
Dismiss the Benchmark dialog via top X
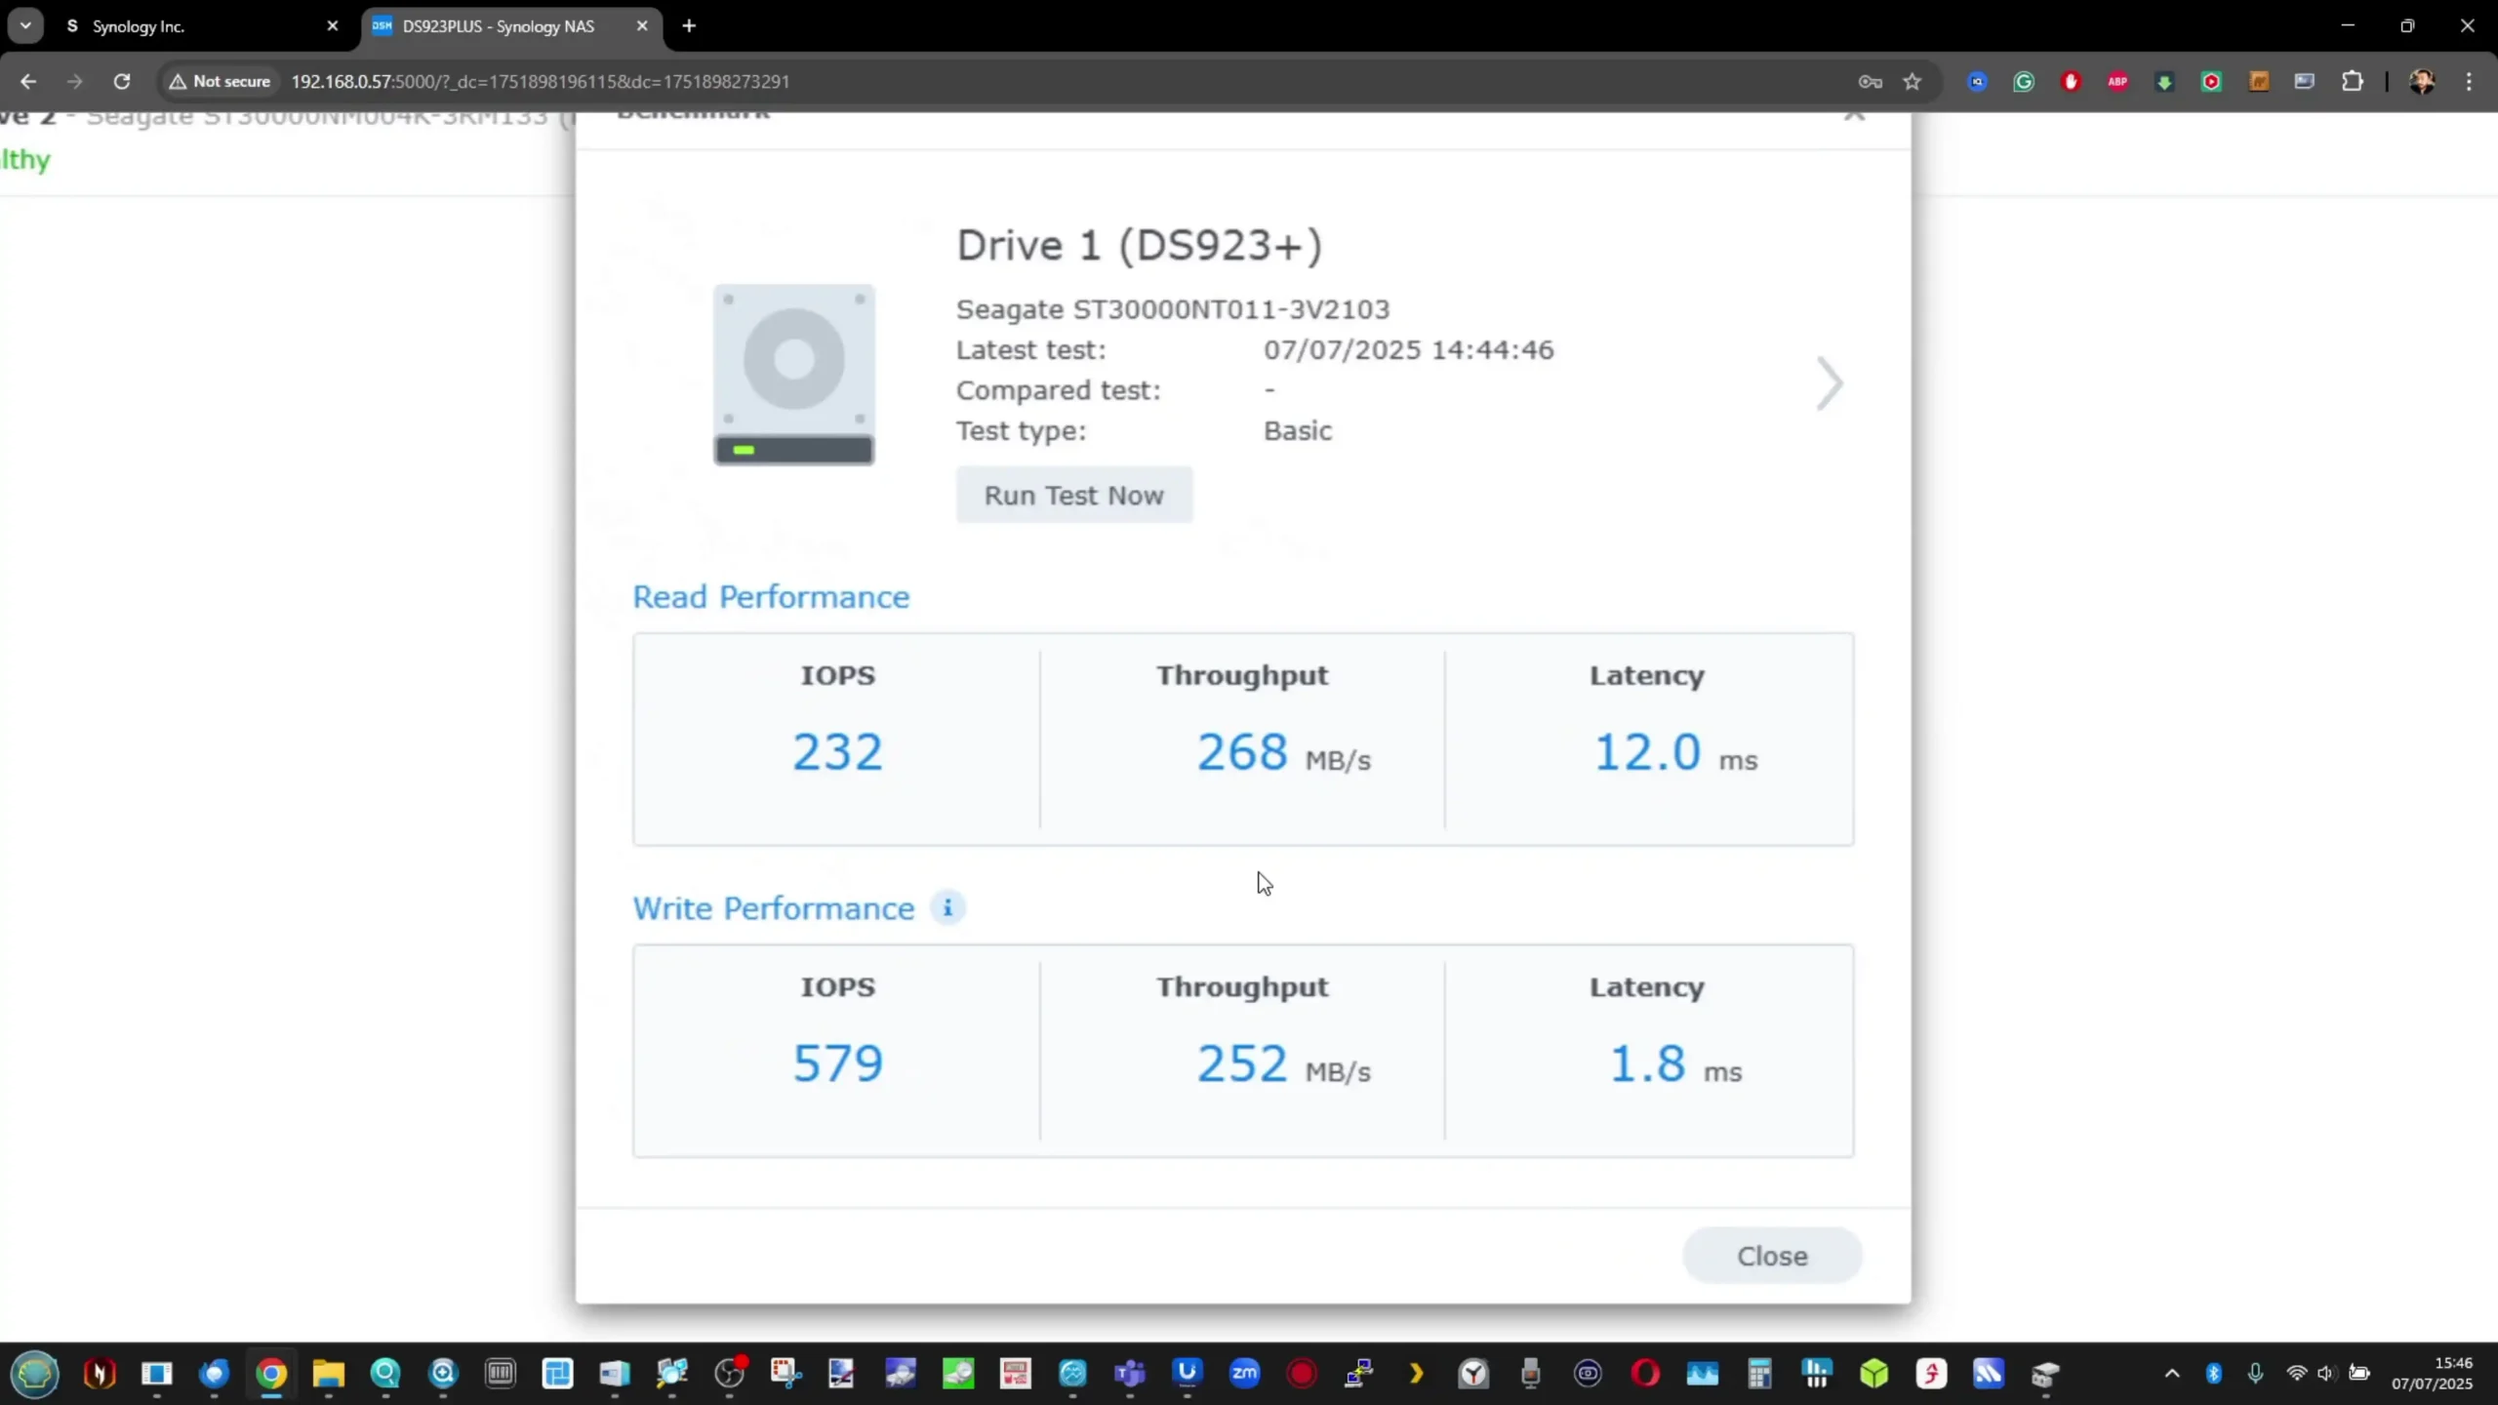pos(1854,116)
